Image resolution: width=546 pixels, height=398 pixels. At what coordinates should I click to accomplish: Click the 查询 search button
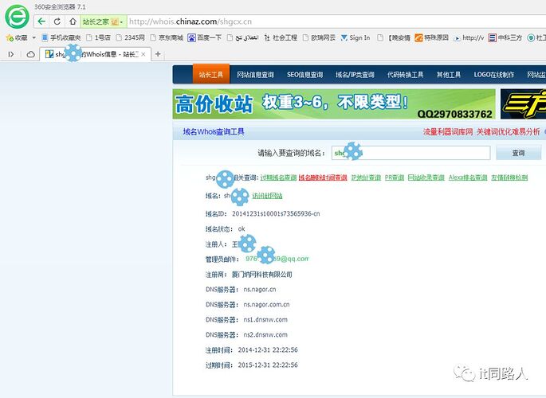click(x=518, y=152)
